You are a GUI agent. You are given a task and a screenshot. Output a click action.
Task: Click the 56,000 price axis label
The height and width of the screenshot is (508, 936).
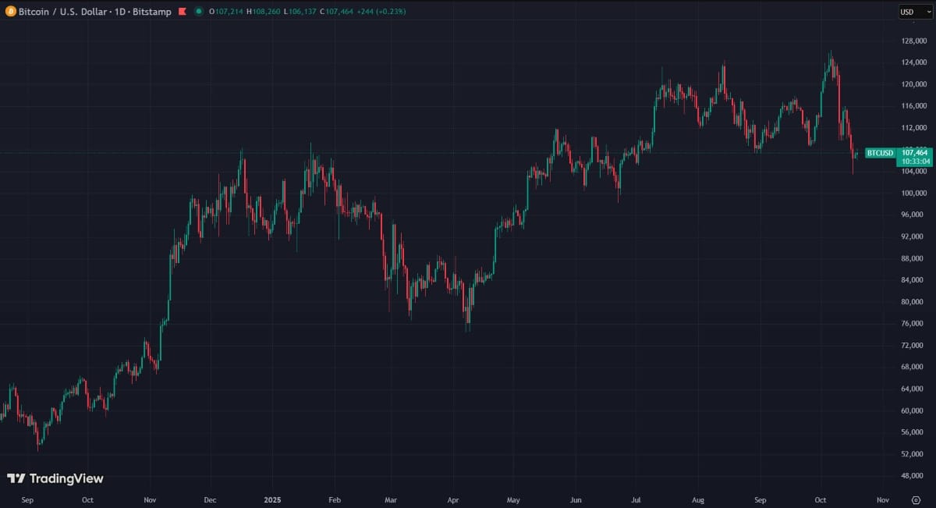point(913,432)
